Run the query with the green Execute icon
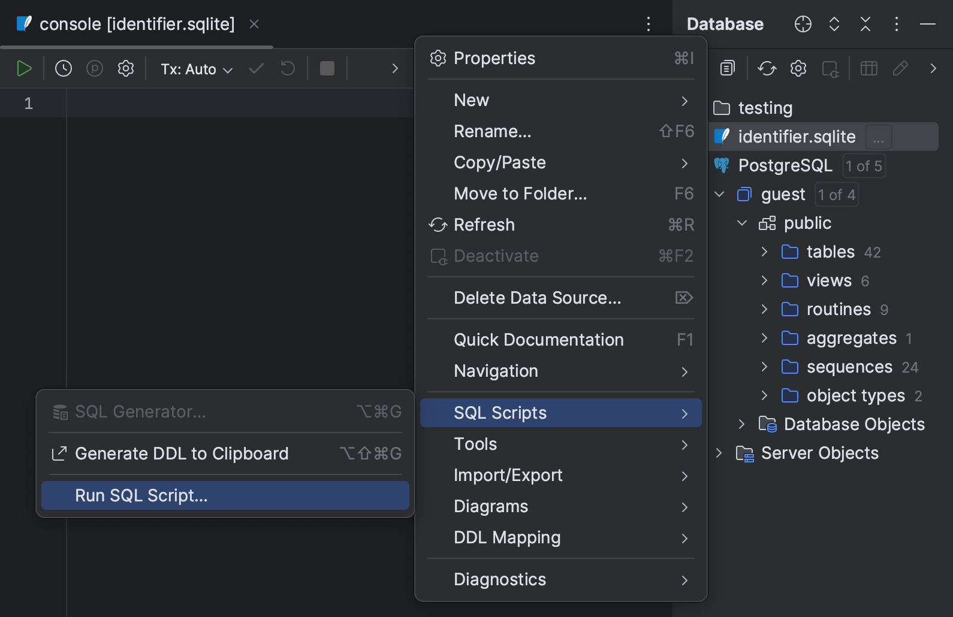This screenshot has width=953, height=617. pyautogui.click(x=24, y=69)
